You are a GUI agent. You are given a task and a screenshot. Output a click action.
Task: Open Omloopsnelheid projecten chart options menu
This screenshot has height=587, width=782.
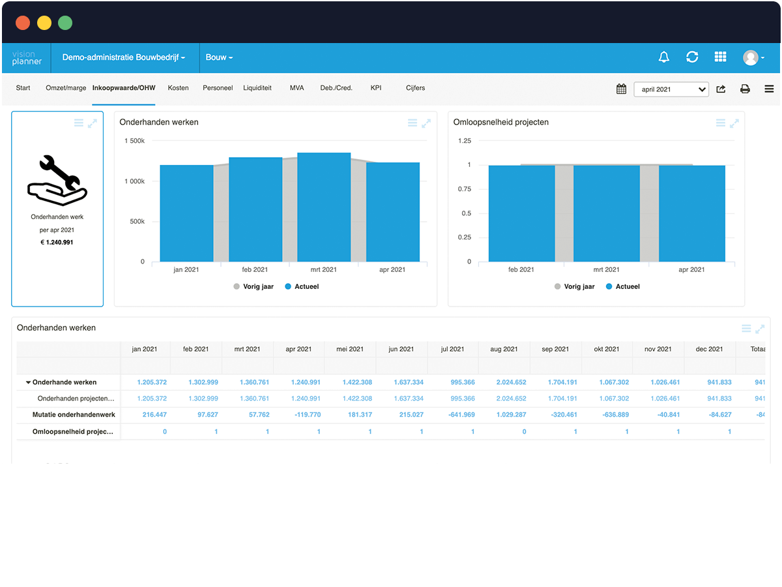tap(721, 123)
